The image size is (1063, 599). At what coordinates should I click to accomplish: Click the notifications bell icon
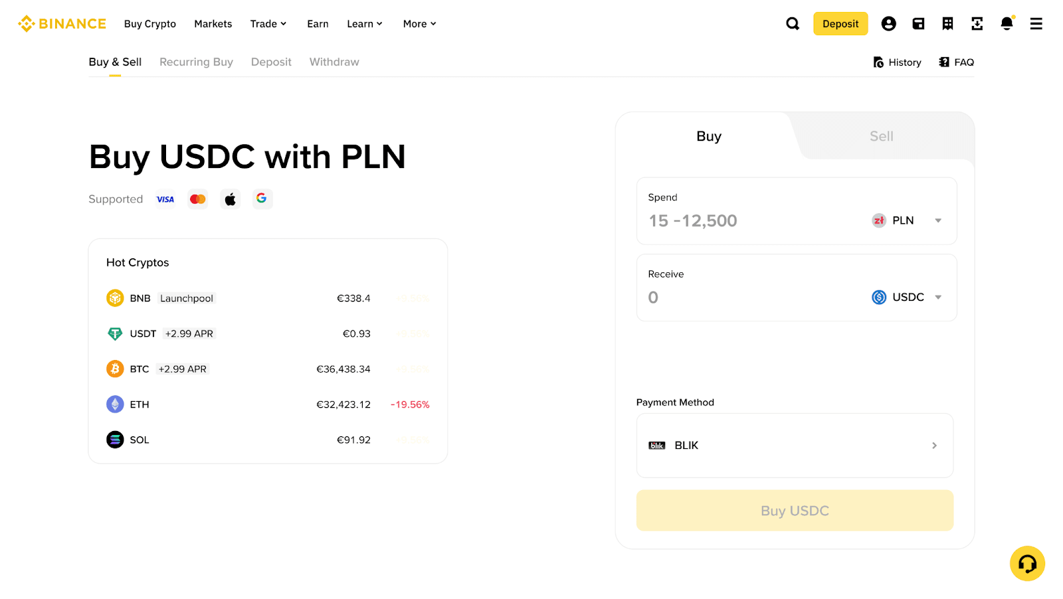tap(1007, 24)
